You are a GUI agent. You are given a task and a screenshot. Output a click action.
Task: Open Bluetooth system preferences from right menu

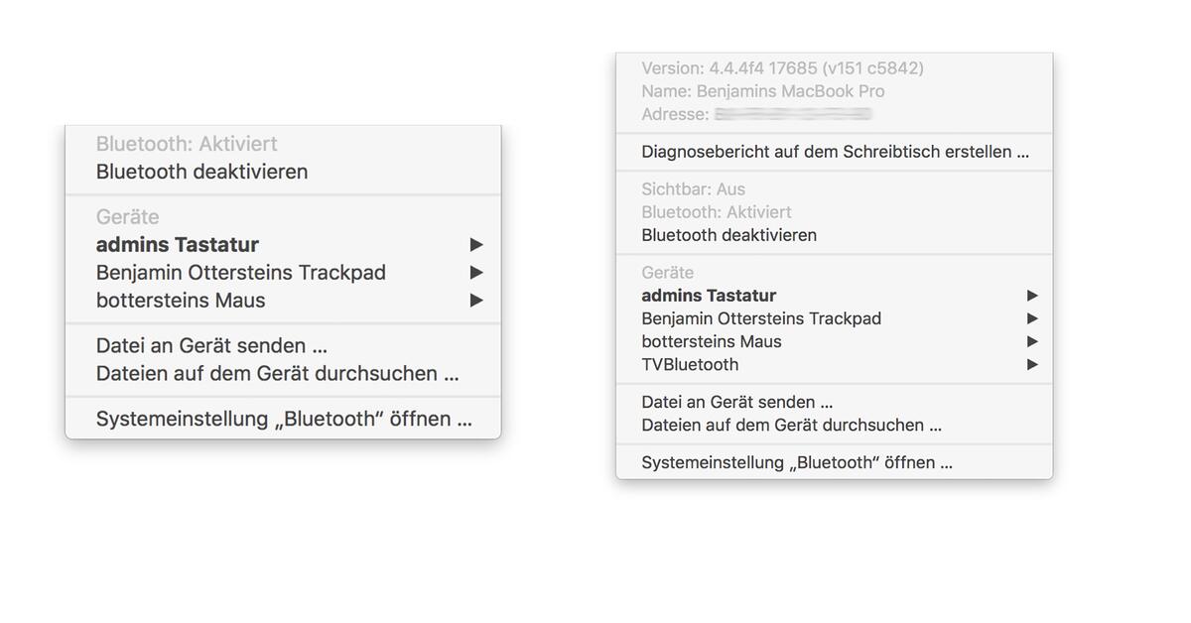tap(797, 462)
